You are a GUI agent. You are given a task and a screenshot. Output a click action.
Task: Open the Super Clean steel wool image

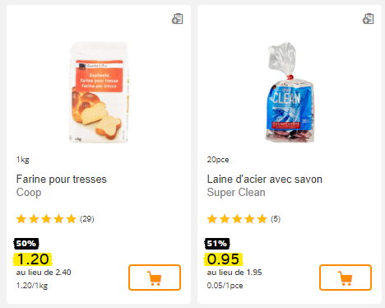pos(290,92)
